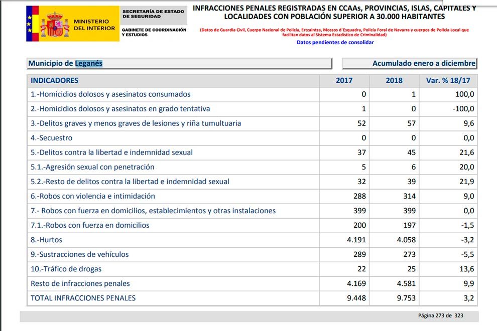Select the 8.-Hurtos row label
Image resolution: width=497 pixels, height=331 pixels.
[x=47, y=240]
